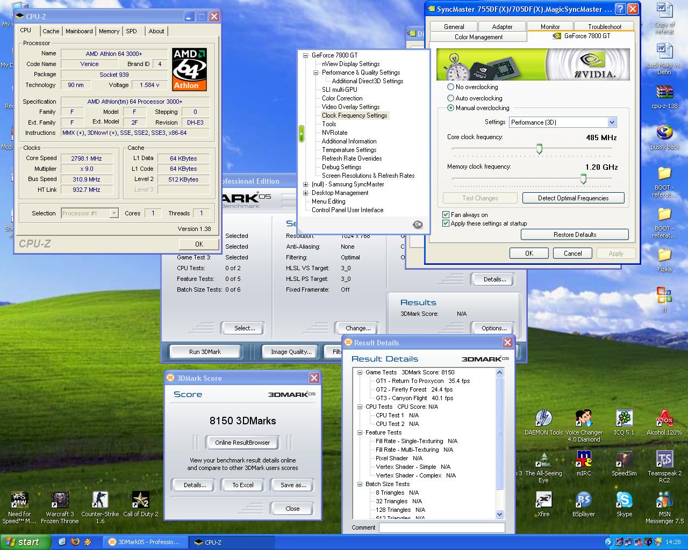Click Detect Optimal Frequencies button

click(x=573, y=198)
